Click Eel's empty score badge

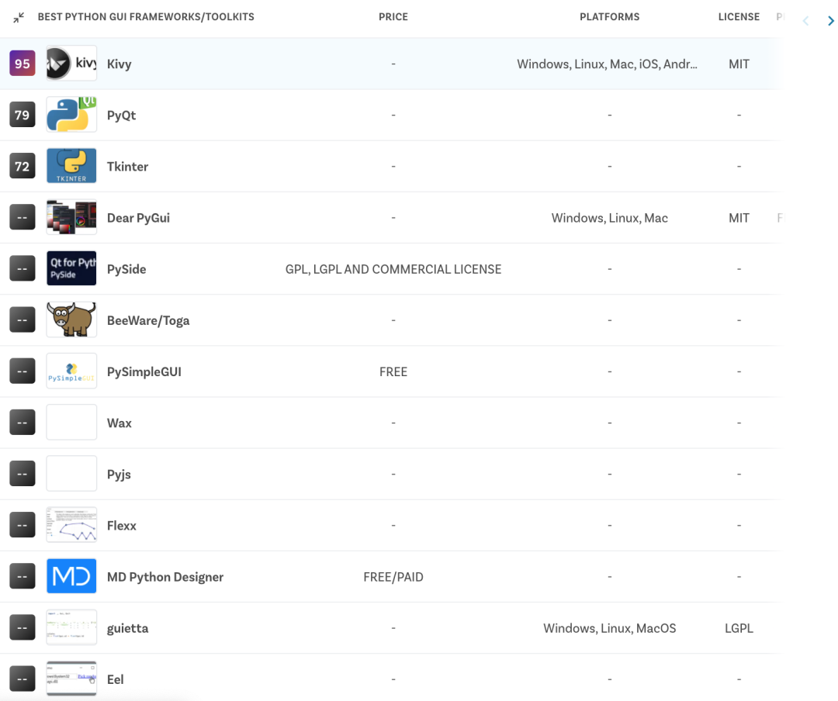point(23,679)
